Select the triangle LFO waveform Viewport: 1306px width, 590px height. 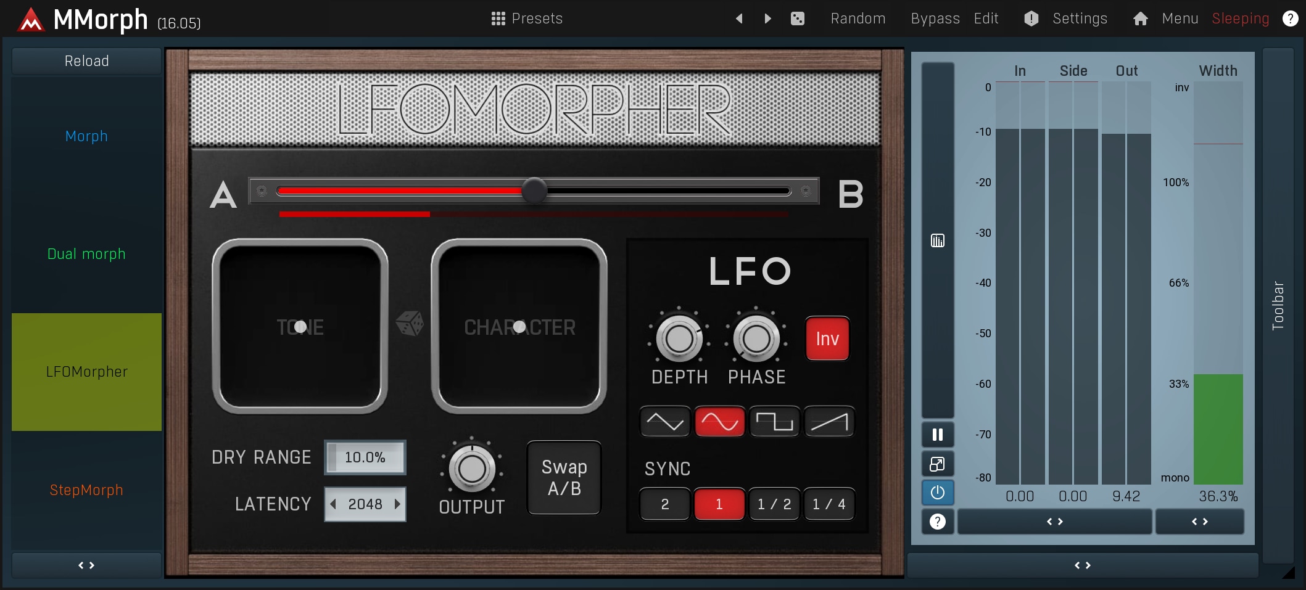(x=665, y=422)
